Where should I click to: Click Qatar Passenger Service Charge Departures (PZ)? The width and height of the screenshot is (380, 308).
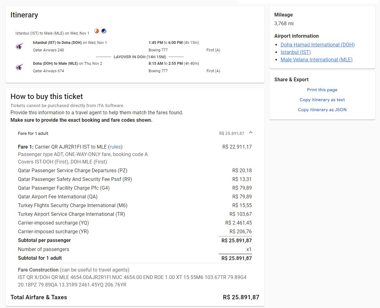click(73, 170)
